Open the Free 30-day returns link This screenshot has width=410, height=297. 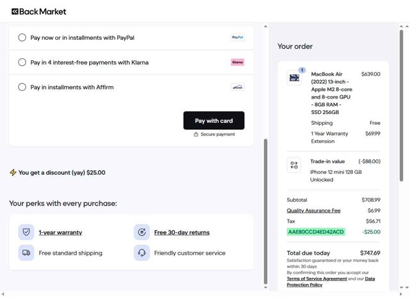182,232
